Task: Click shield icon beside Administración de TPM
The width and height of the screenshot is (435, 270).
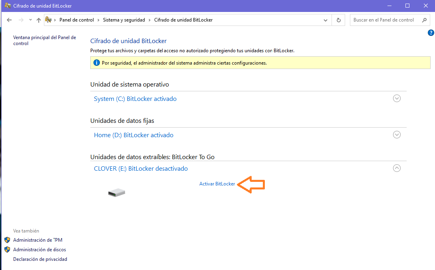Action: point(7,240)
